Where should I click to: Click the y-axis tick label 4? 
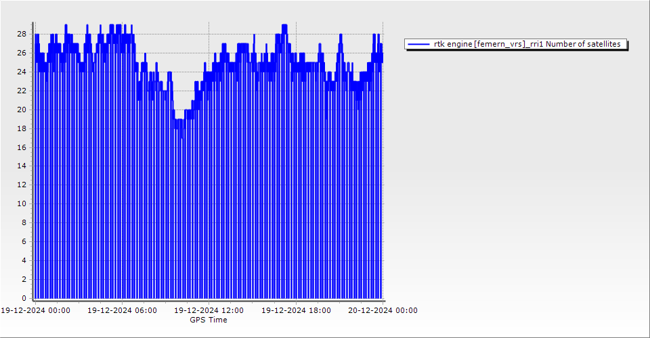[x=24, y=260]
